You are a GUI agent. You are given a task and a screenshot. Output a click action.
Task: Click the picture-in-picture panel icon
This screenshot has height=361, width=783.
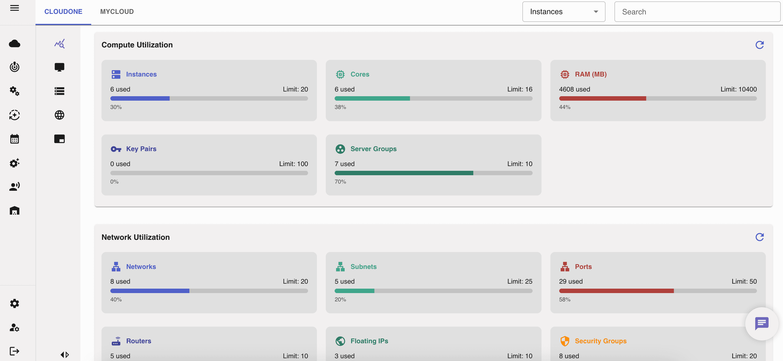(60, 139)
